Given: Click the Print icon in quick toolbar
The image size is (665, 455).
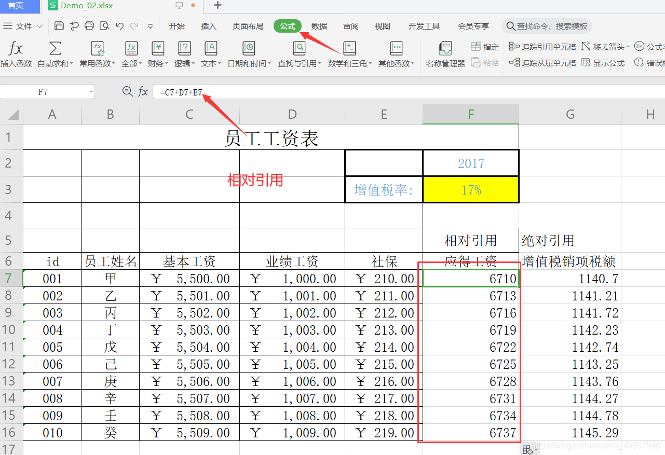Looking at the screenshot, I should (89, 26).
